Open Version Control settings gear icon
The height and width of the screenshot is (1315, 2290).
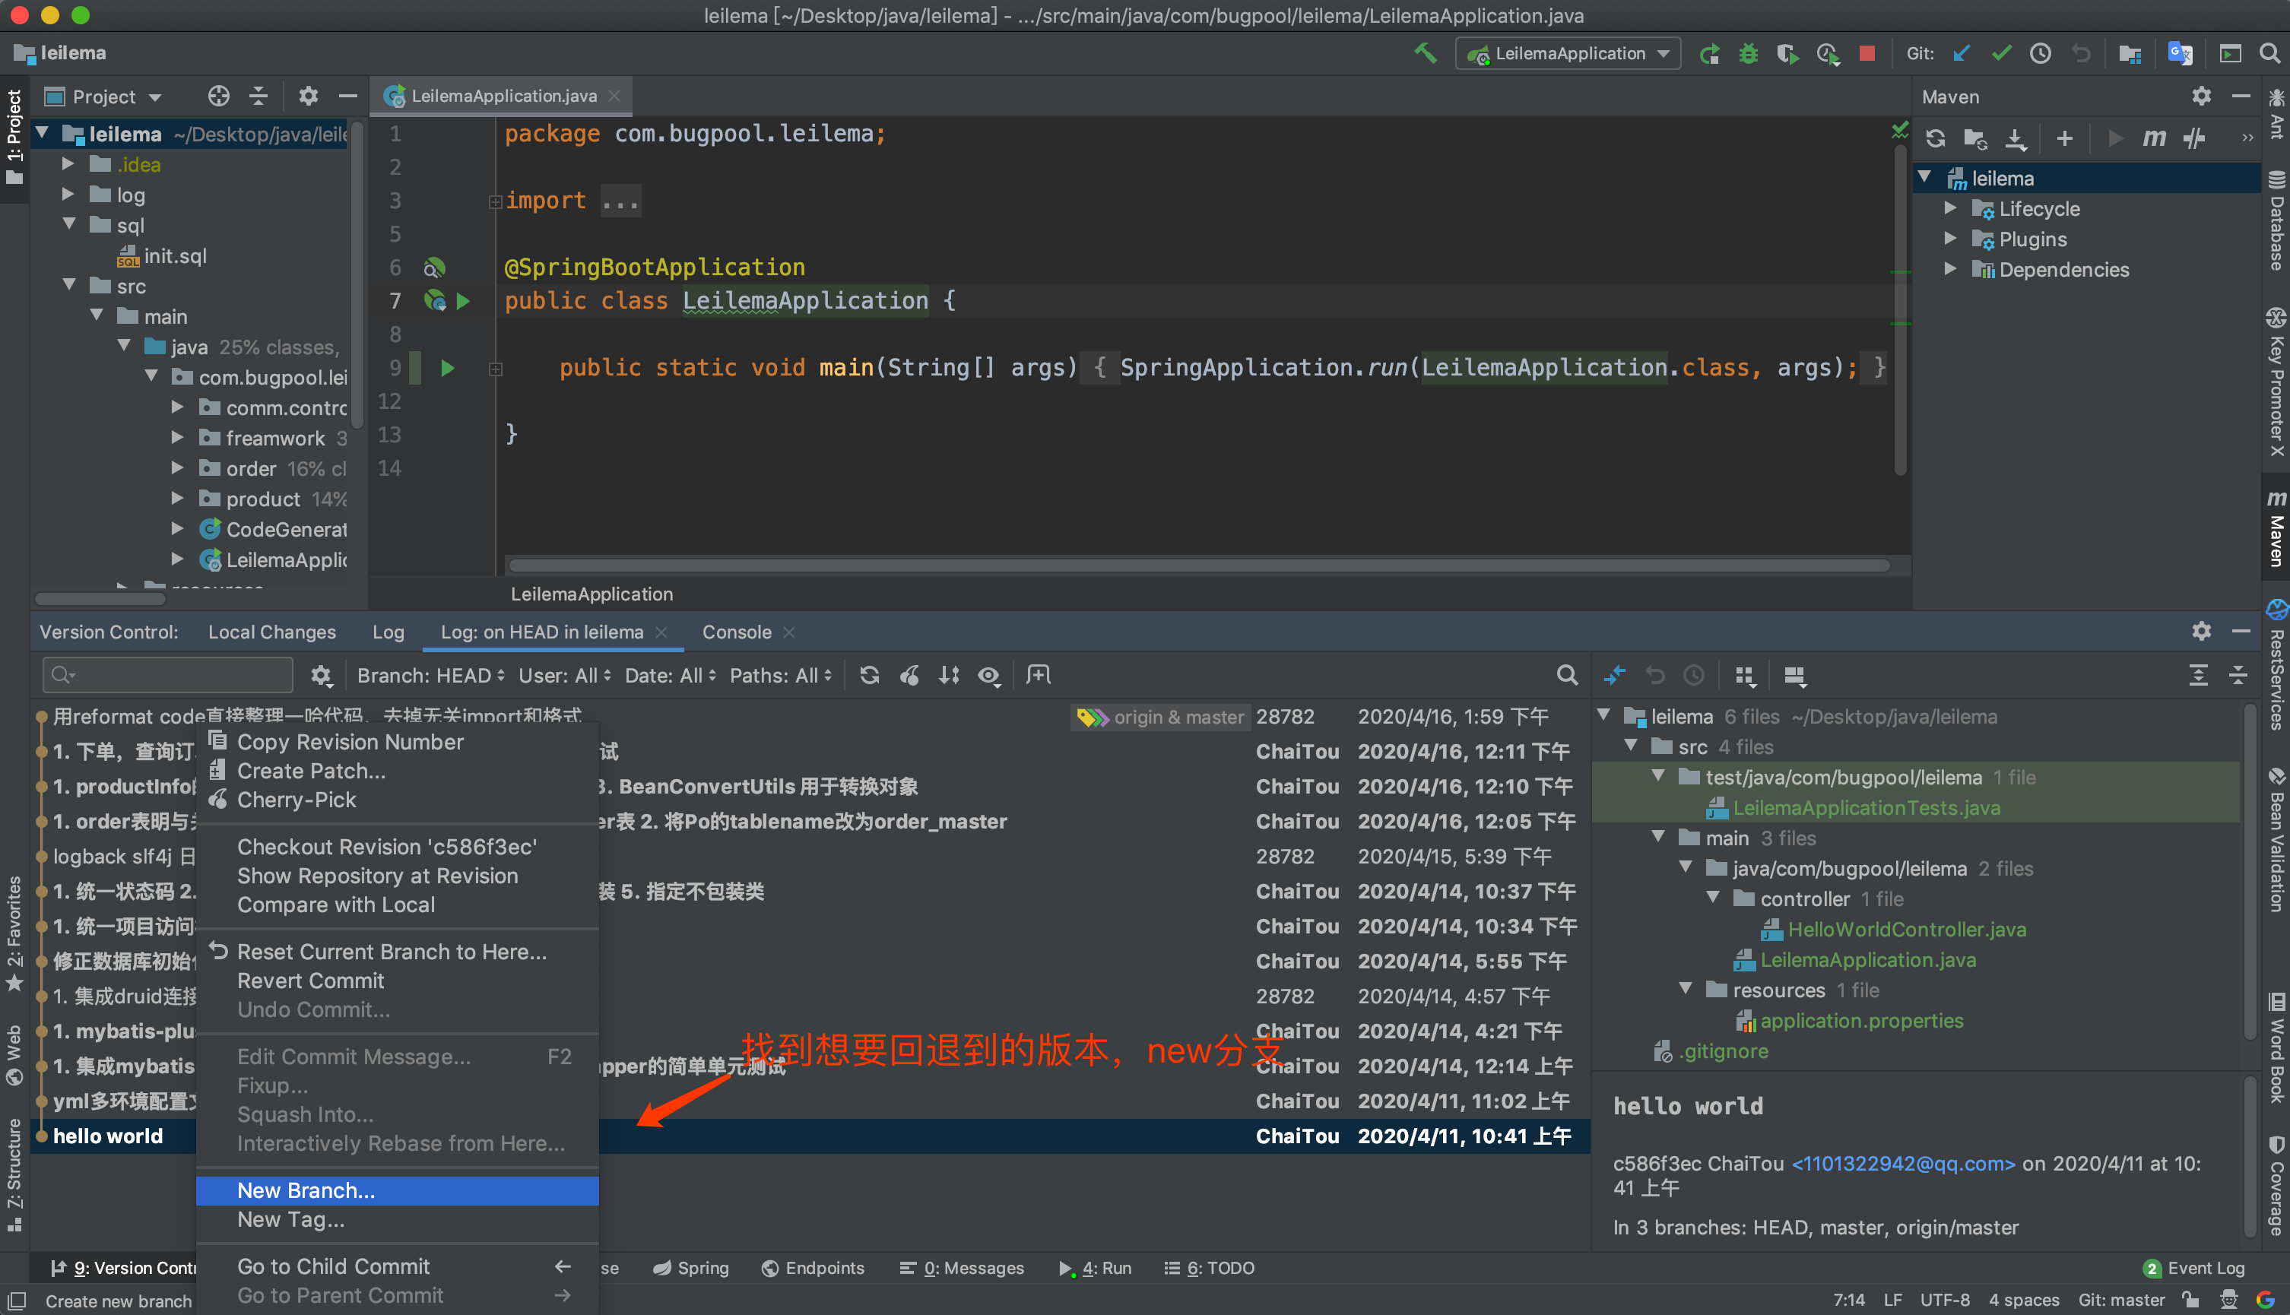click(2202, 632)
